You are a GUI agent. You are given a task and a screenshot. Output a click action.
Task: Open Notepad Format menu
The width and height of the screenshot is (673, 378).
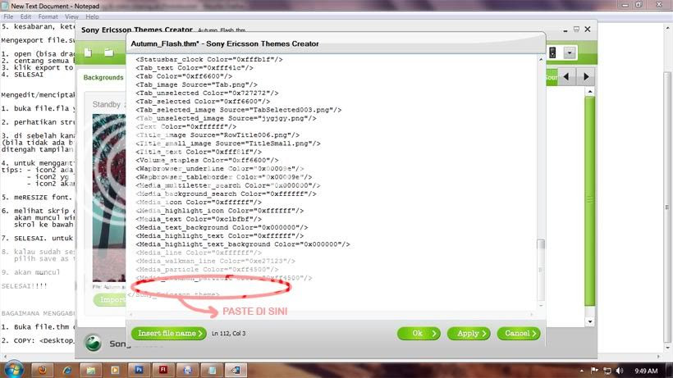(48, 16)
